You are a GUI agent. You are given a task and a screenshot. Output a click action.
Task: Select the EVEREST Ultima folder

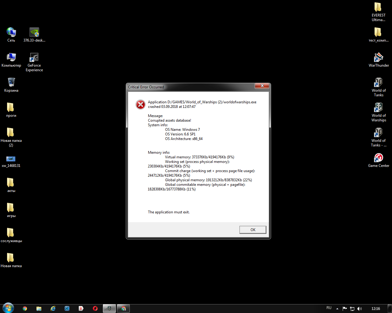pyautogui.click(x=379, y=12)
